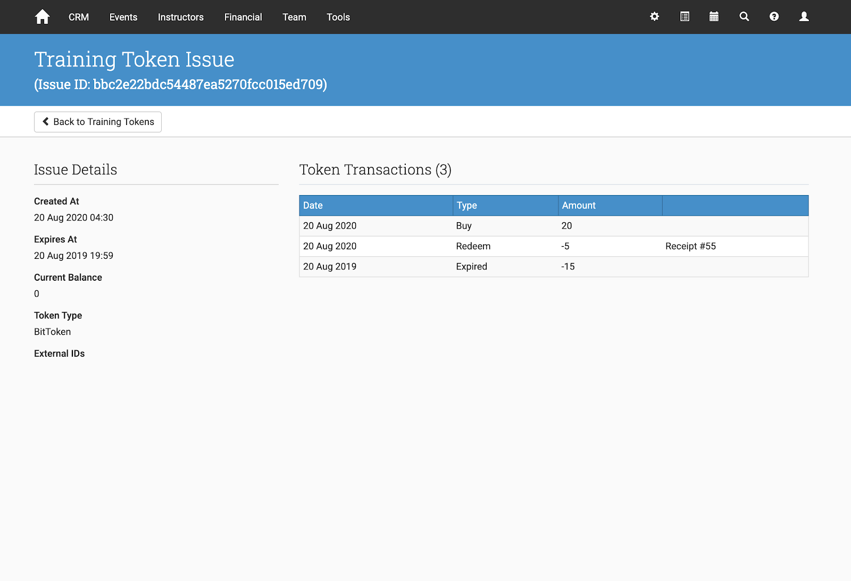851x581 pixels.
Task: Open the calendar icon in navbar
Action: pos(714,16)
